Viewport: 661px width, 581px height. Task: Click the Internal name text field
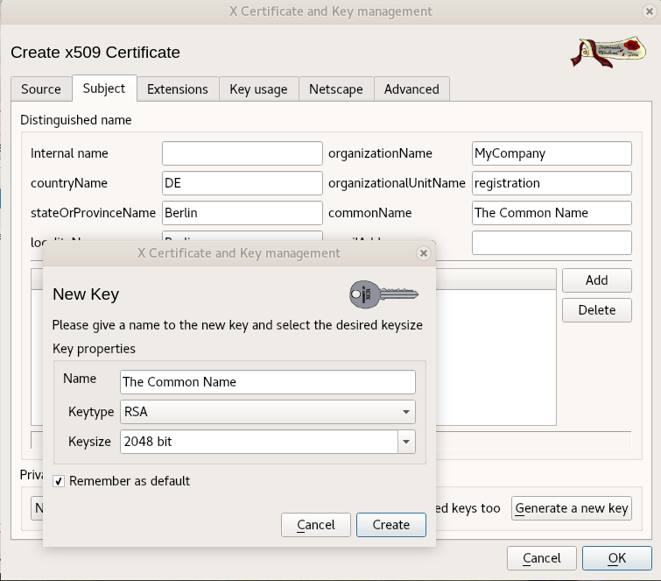click(x=242, y=153)
